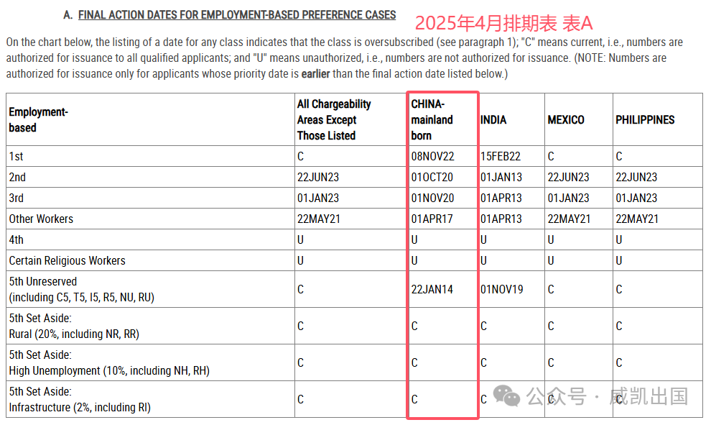Click the 'Certain Religious Workers' row label

67,260
